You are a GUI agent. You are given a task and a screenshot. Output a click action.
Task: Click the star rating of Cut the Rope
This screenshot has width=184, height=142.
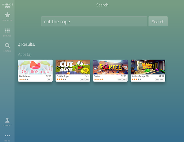[x=61, y=79]
